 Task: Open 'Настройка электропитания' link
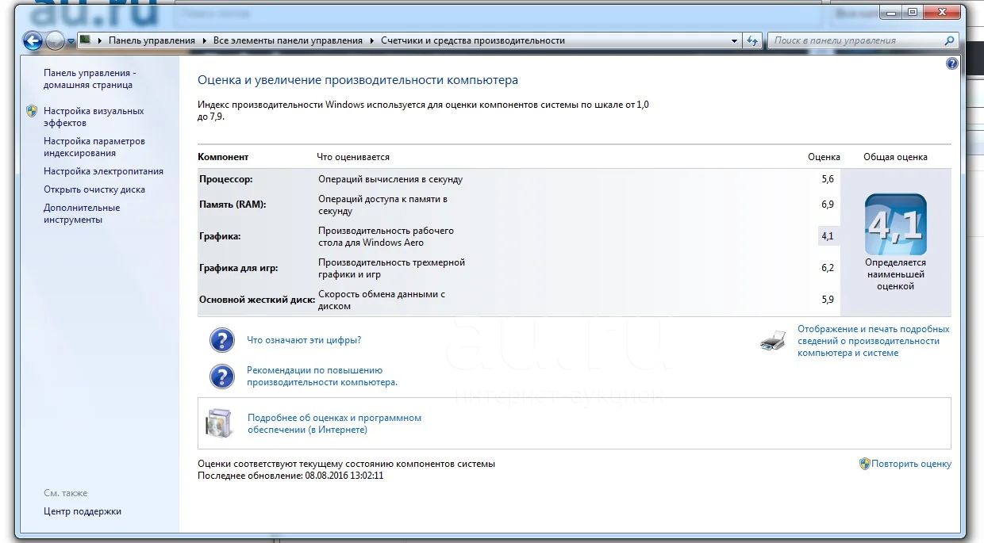coord(103,171)
